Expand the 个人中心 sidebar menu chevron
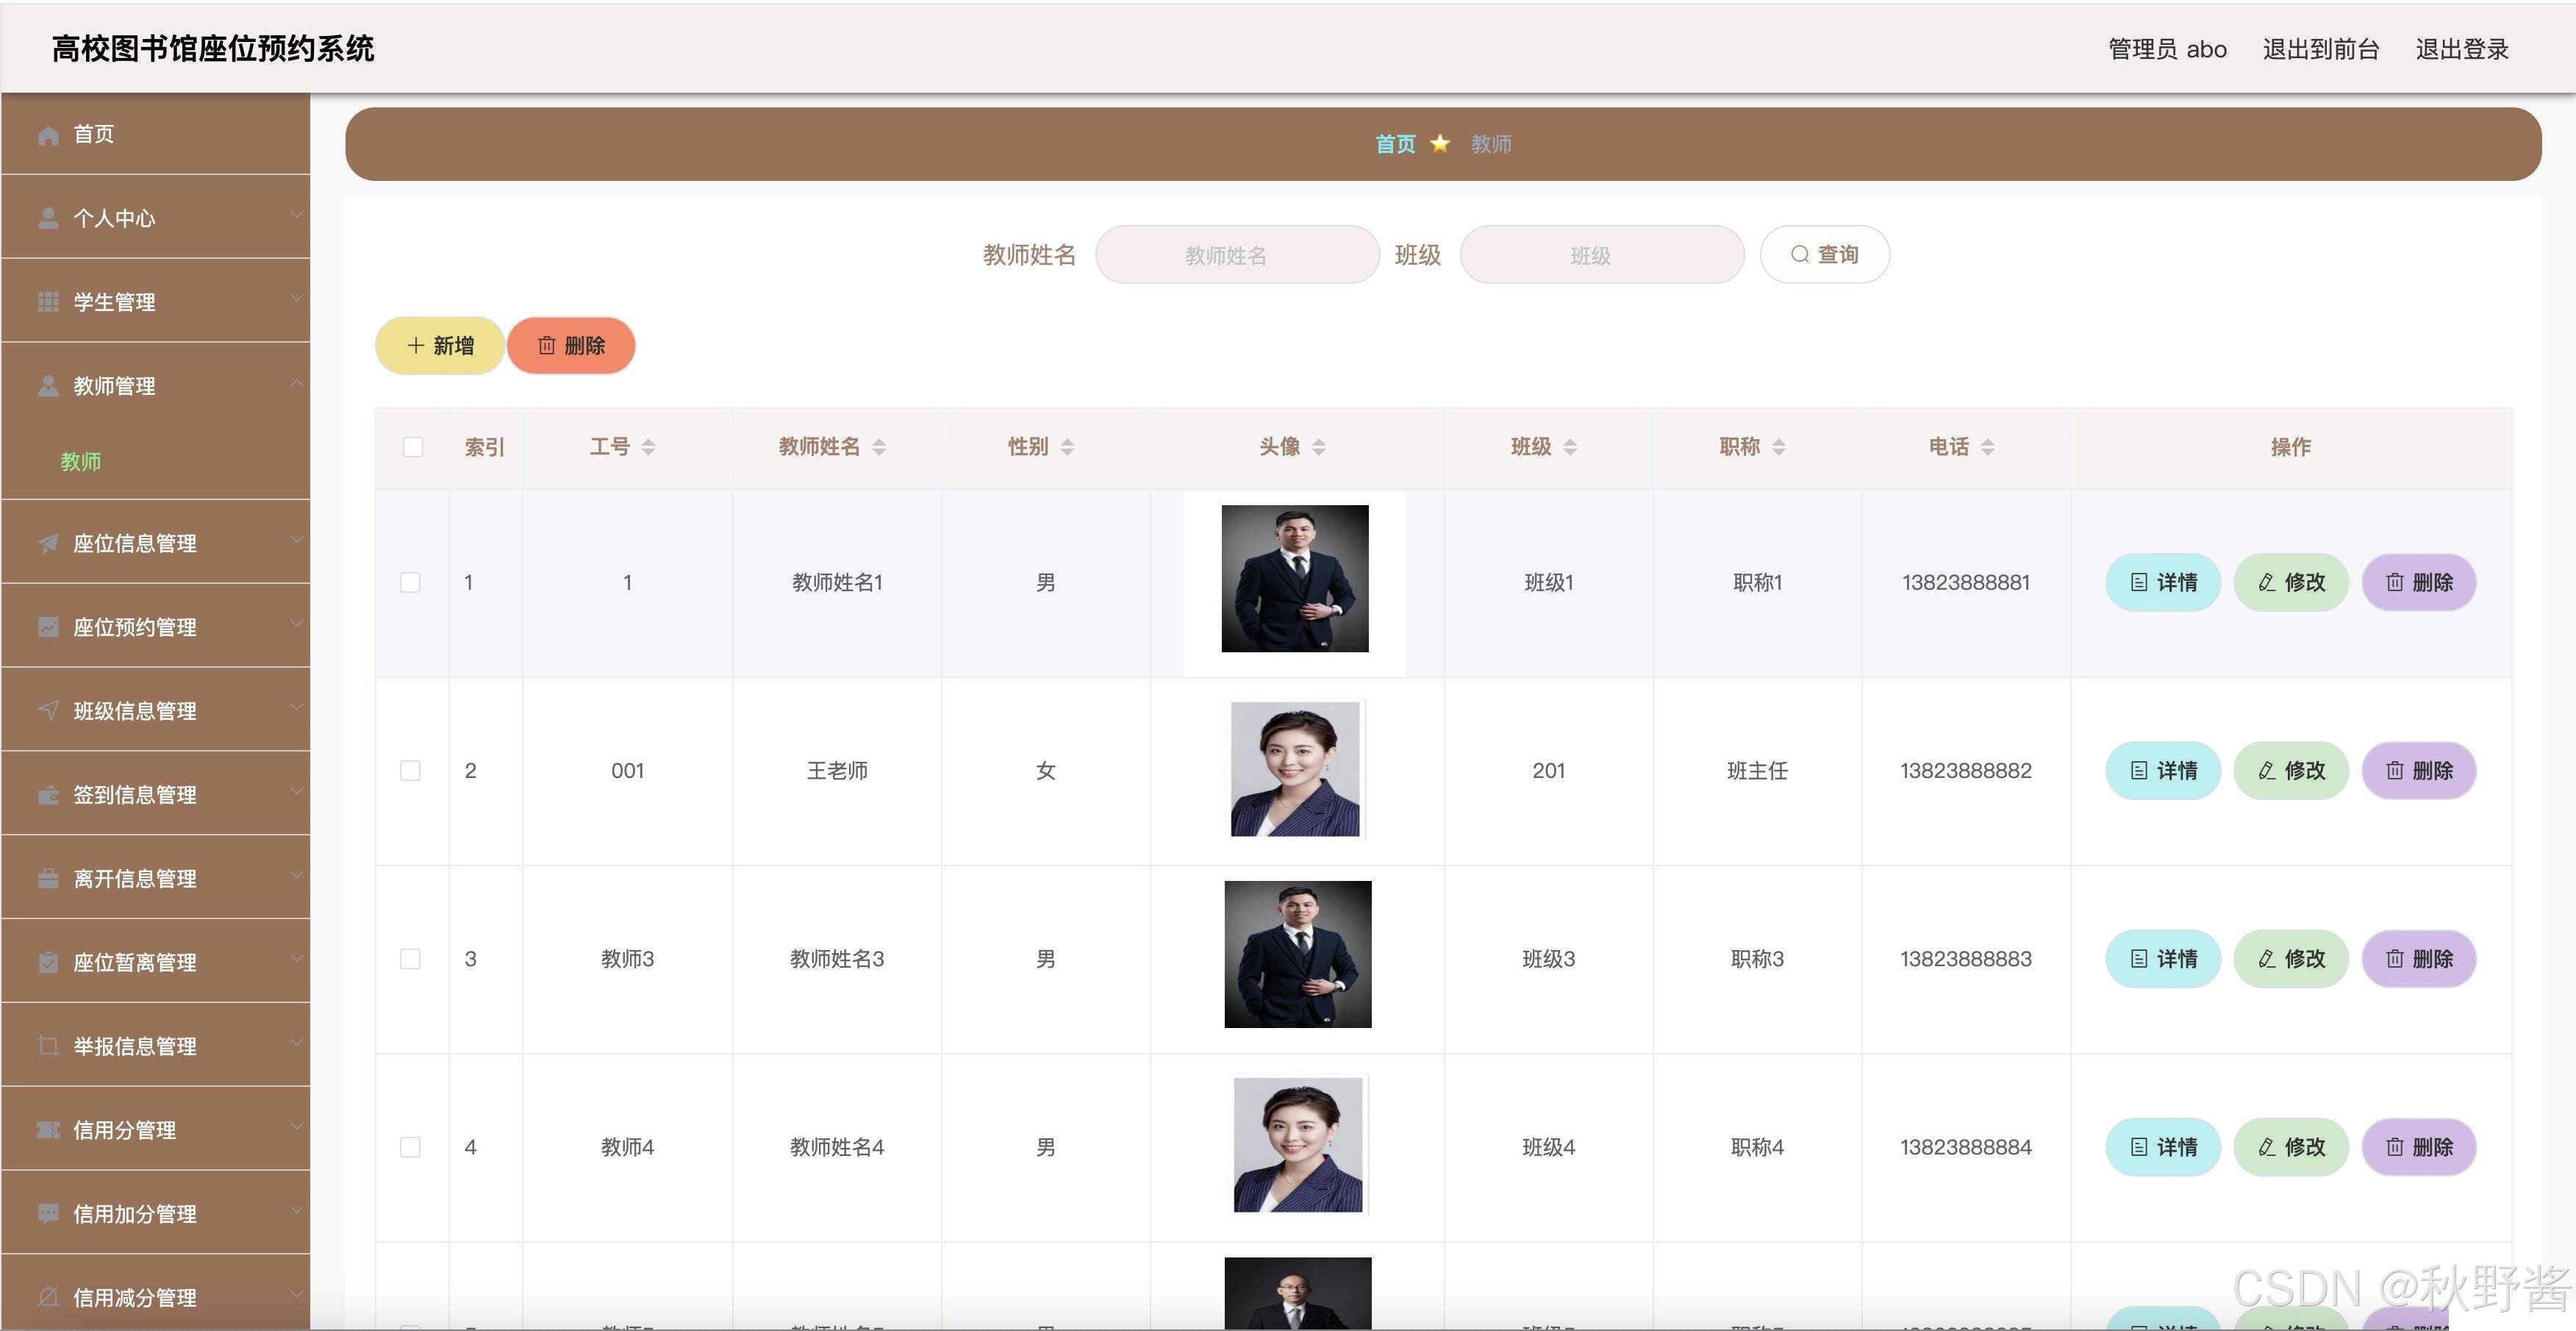 pos(296,215)
